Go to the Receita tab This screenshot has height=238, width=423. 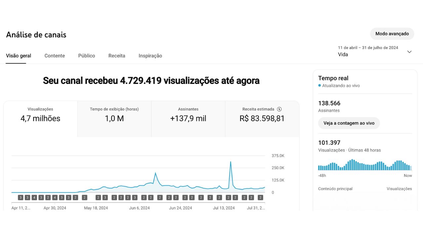pos(117,56)
